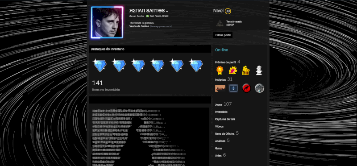
Task: Click the Editar perfil button
Action: point(223,35)
